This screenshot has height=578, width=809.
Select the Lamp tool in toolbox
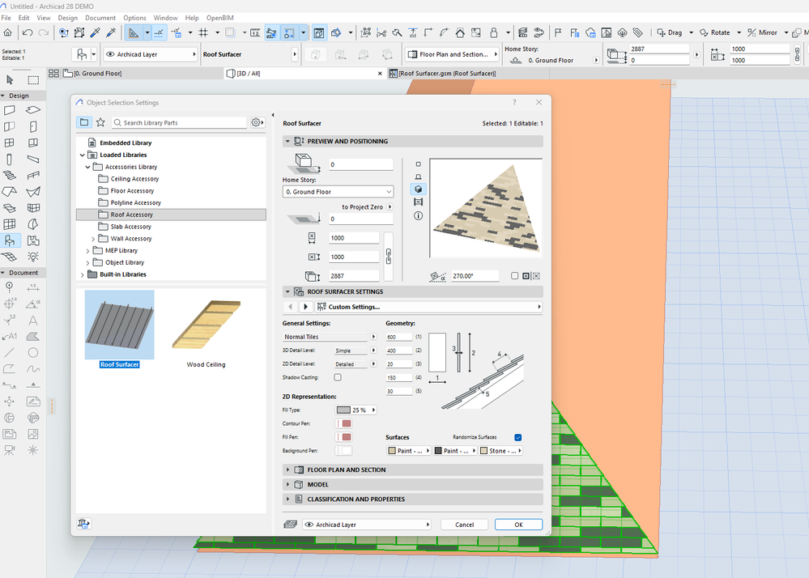click(33, 257)
